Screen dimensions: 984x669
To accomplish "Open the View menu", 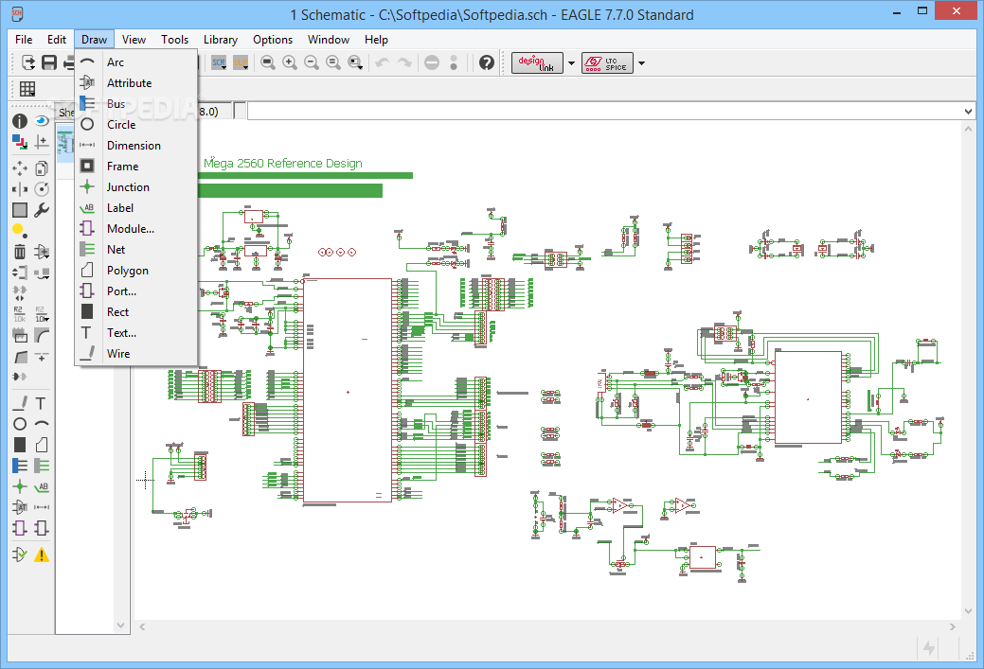I will 134,40.
